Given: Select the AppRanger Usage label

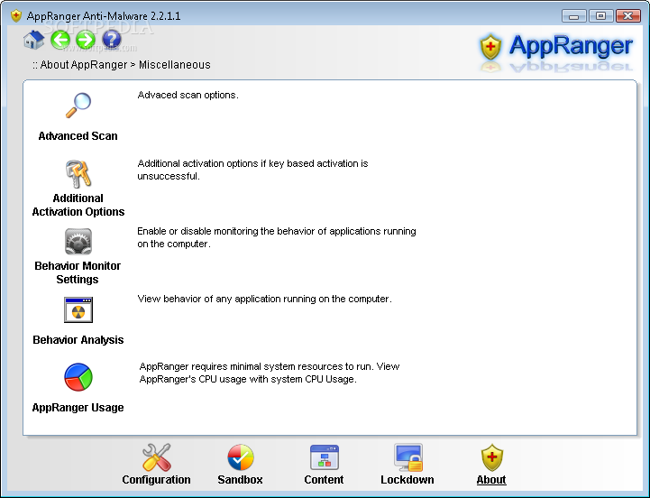Looking at the screenshot, I should [x=78, y=408].
